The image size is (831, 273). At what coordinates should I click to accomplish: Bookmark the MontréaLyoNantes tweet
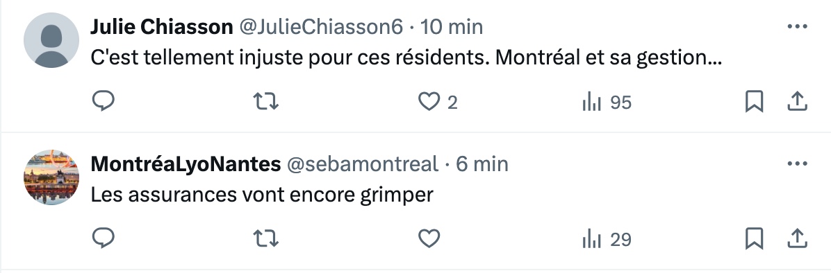754,239
